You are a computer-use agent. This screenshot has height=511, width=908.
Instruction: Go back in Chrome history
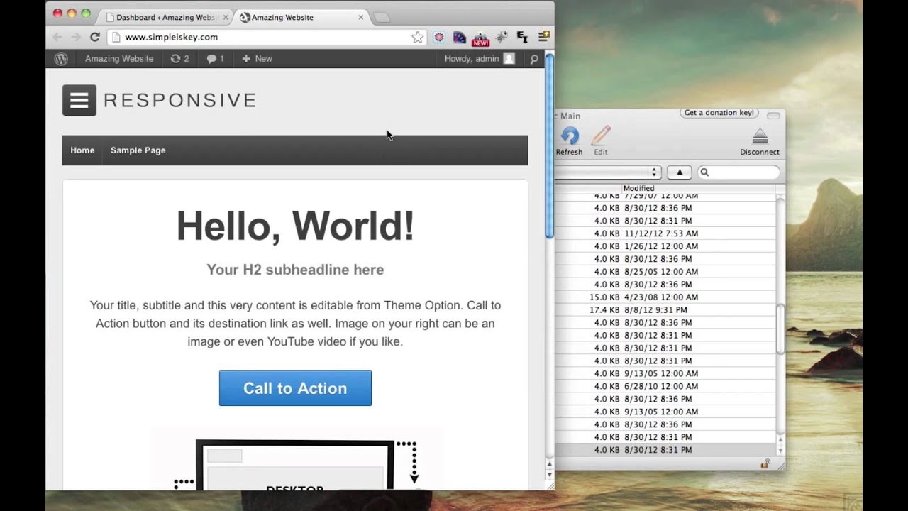click(x=57, y=37)
